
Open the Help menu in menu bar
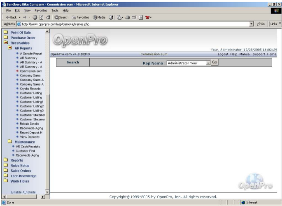coord(65,11)
